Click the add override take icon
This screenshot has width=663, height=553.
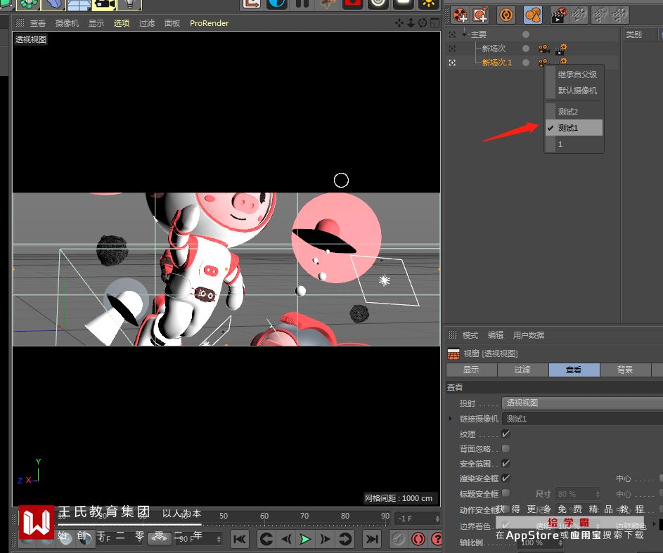click(x=480, y=15)
